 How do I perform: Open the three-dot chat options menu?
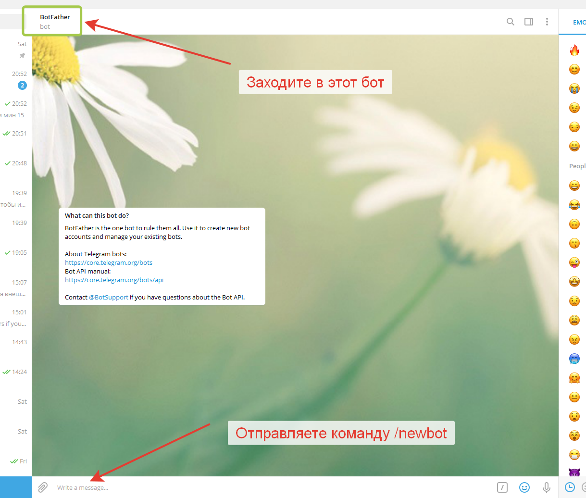(547, 22)
